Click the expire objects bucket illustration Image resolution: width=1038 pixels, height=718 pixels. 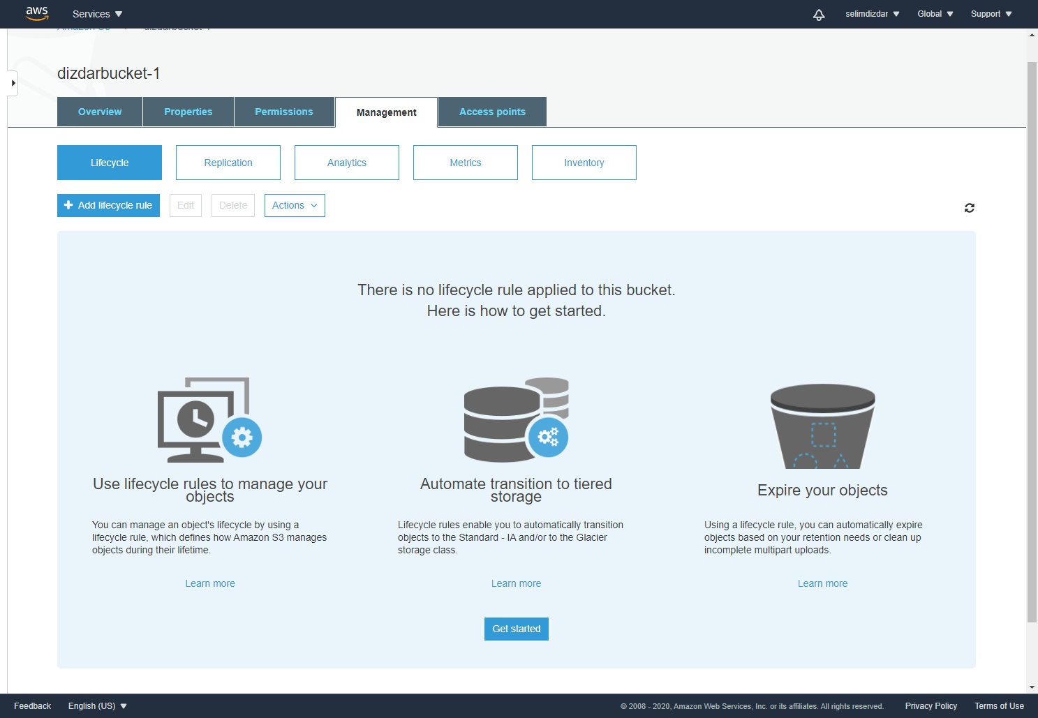tap(822, 426)
